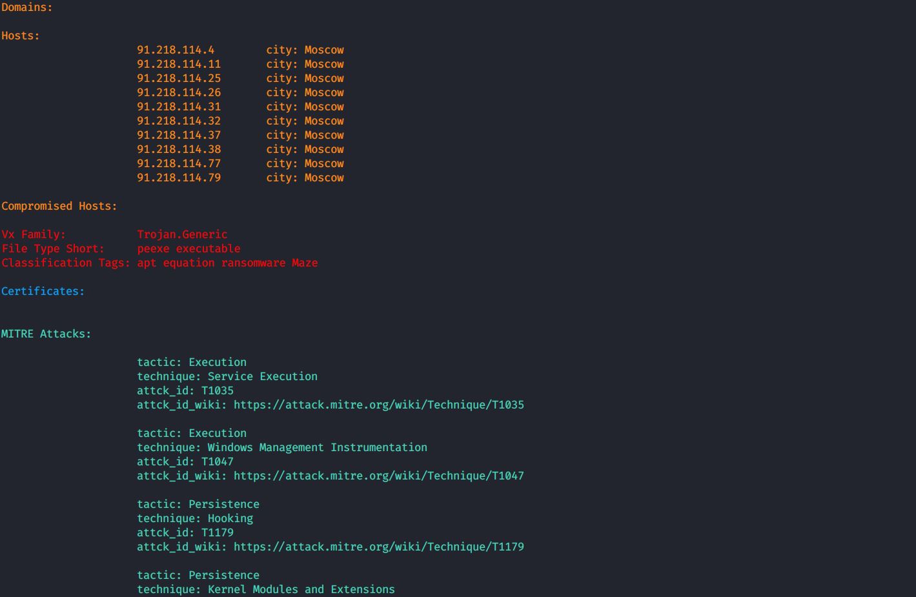Click 'technique: Hooking' line
The image size is (916, 597).
[195, 519]
